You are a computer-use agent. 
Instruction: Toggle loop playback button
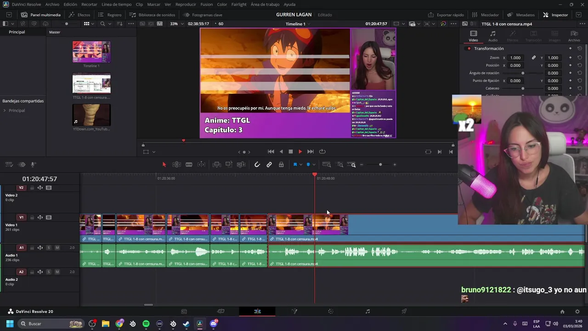[x=322, y=152]
